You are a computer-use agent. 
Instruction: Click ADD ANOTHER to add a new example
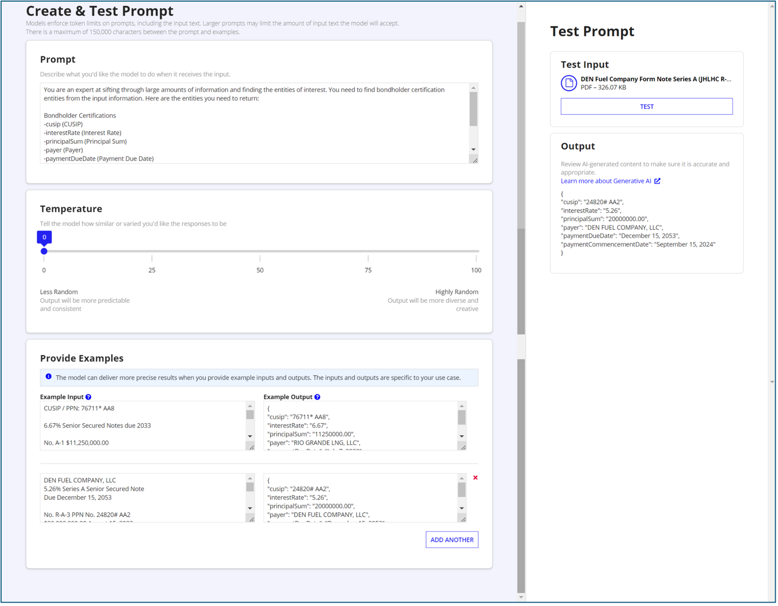pyautogui.click(x=451, y=539)
